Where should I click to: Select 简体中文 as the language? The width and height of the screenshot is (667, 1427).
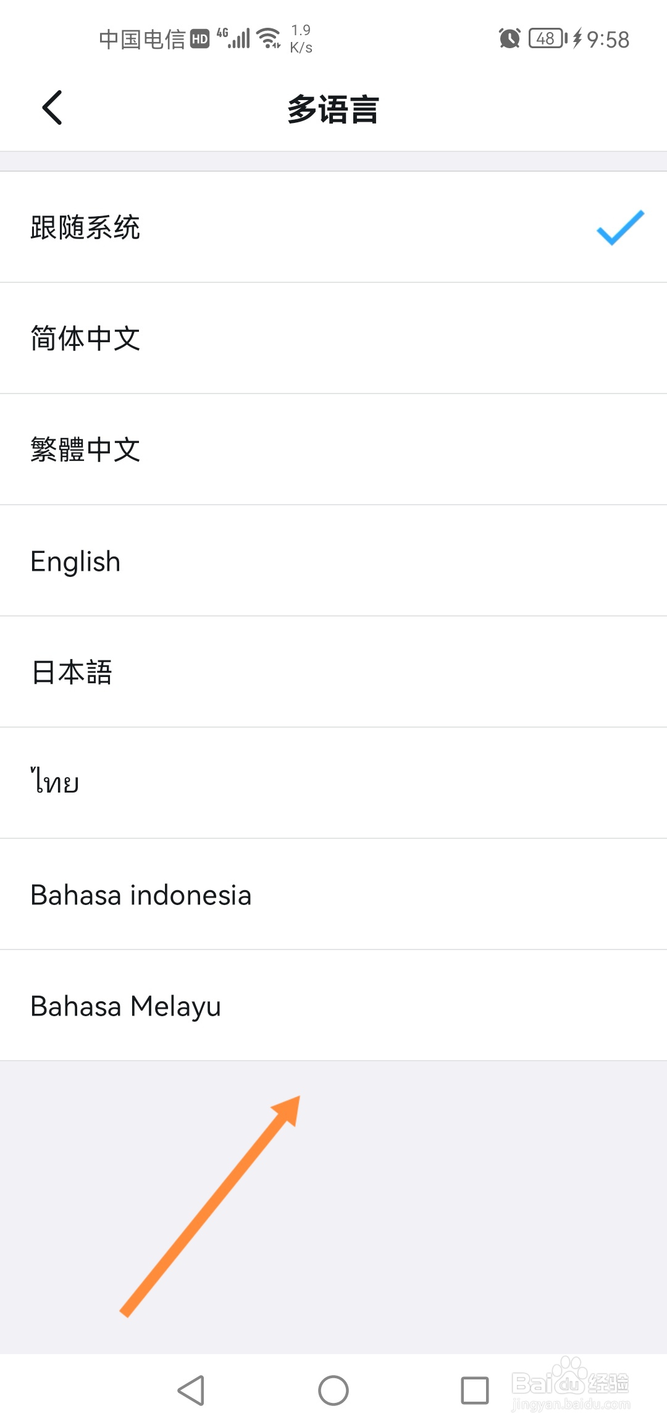(85, 339)
